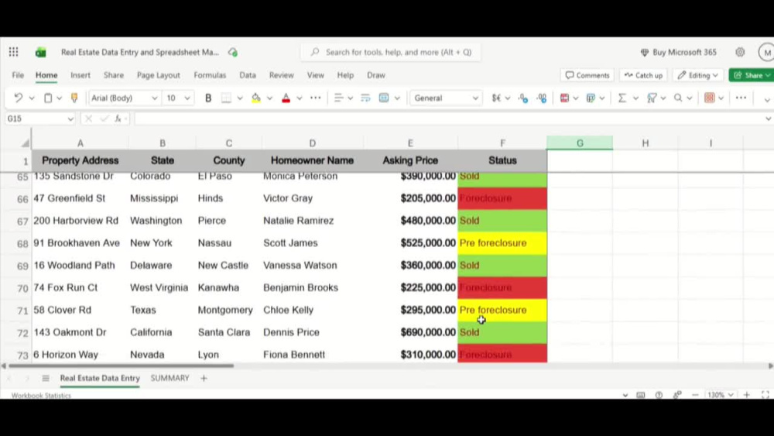
Task: Click the zoom in plus button
Action: click(747, 395)
